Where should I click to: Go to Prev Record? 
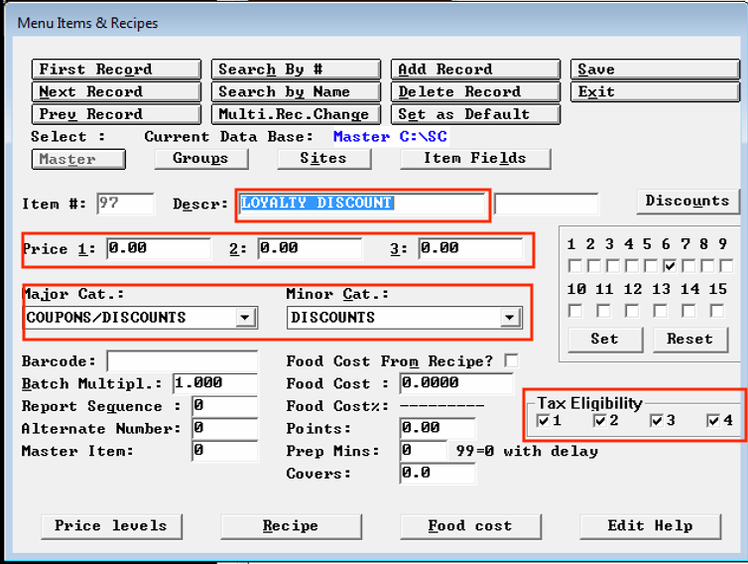116,114
